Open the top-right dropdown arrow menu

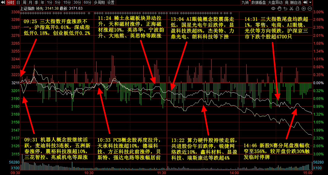click(310, 2)
